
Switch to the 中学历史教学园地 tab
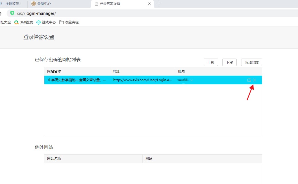pyautogui.click(x=11, y=4)
